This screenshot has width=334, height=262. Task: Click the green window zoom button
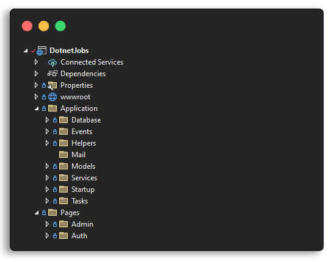(x=60, y=26)
